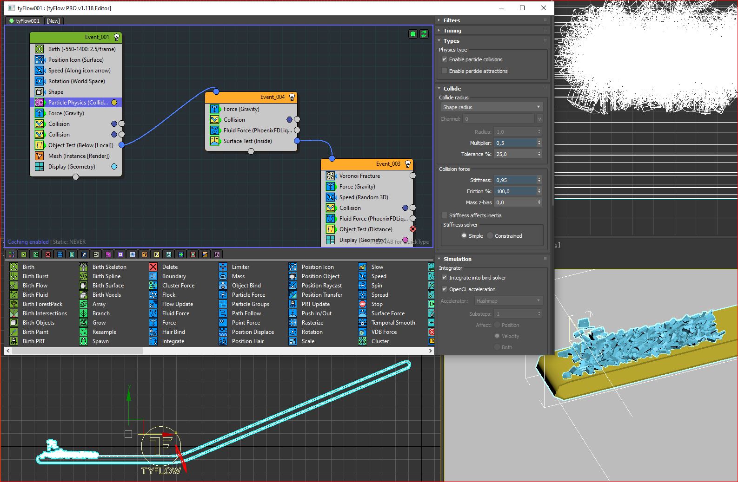
Task: Expand the Timing rollout
Action: pos(452,31)
